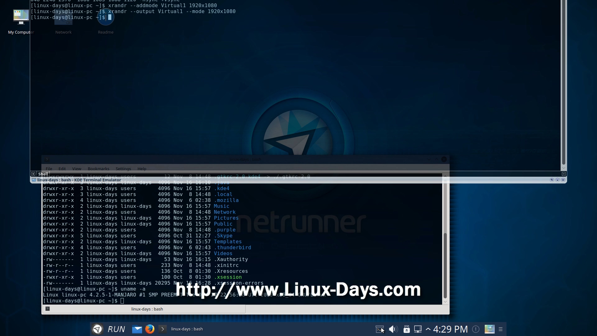
Task: Select linux-days : bash tab at Konsole bottom
Action: tap(144, 309)
